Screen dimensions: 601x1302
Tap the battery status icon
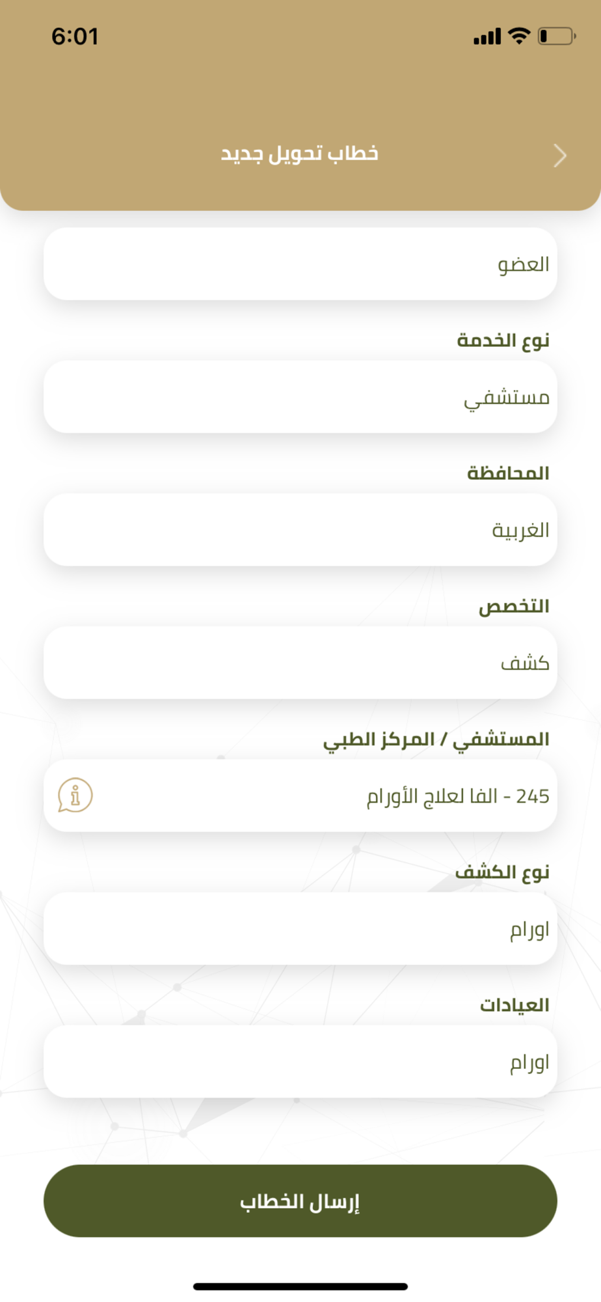557,36
